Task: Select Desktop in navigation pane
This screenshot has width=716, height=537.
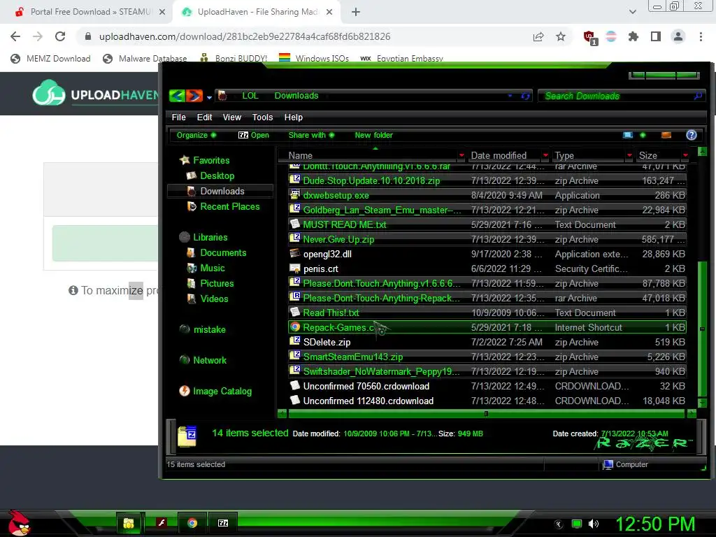Action: coord(217,176)
